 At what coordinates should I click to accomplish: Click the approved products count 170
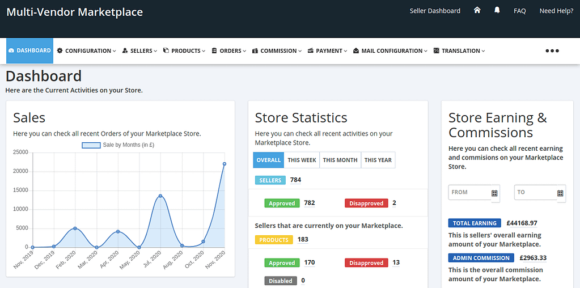tap(309, 263)
